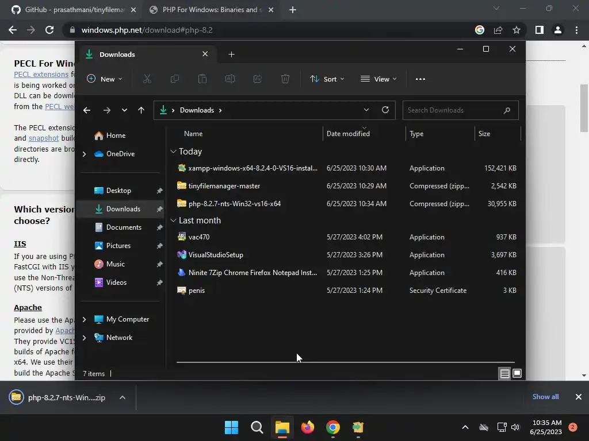Viewport: 589px width, 441px height.
Task: Show hidden system tray icons
Action: [465, 427]
